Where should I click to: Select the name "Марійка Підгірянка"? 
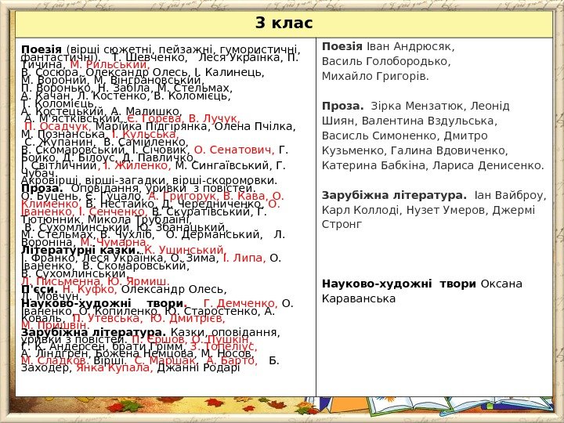(x=151, y=126)
